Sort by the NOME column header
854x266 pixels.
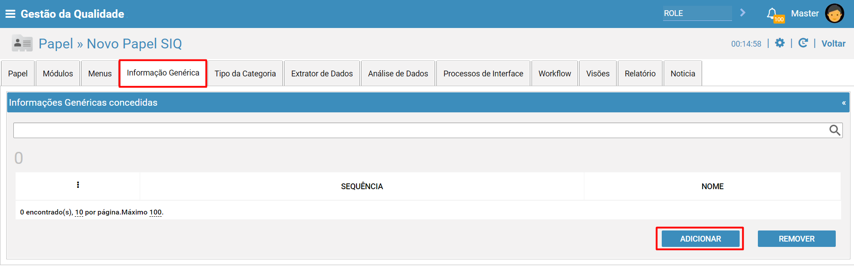click(x=712, y=187)
